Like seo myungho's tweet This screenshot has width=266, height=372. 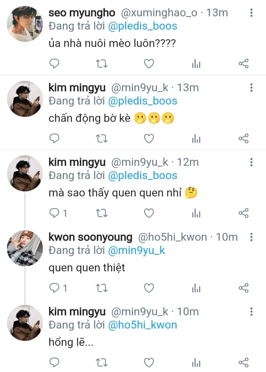click(149, 64)
